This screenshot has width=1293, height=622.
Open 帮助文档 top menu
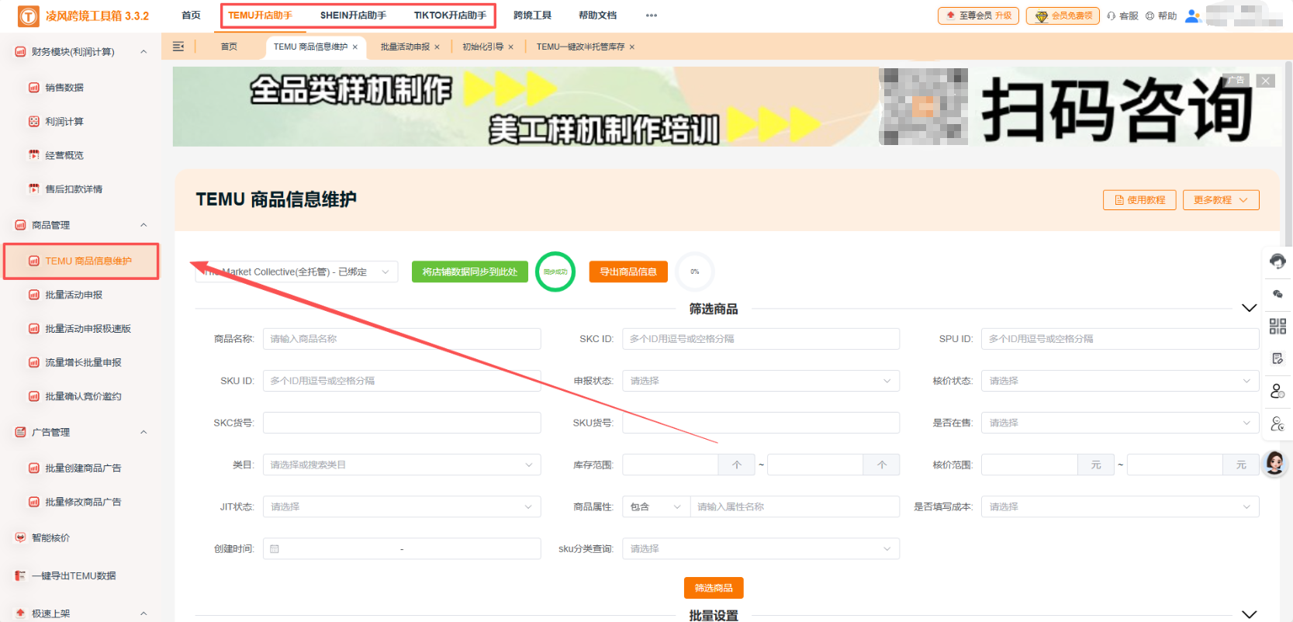coord(597,16)
